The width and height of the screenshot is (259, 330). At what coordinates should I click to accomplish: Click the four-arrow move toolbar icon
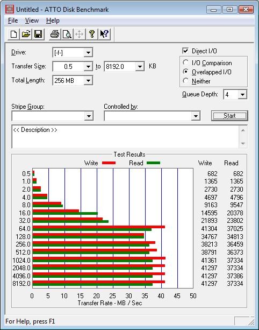tap(79, 34)
